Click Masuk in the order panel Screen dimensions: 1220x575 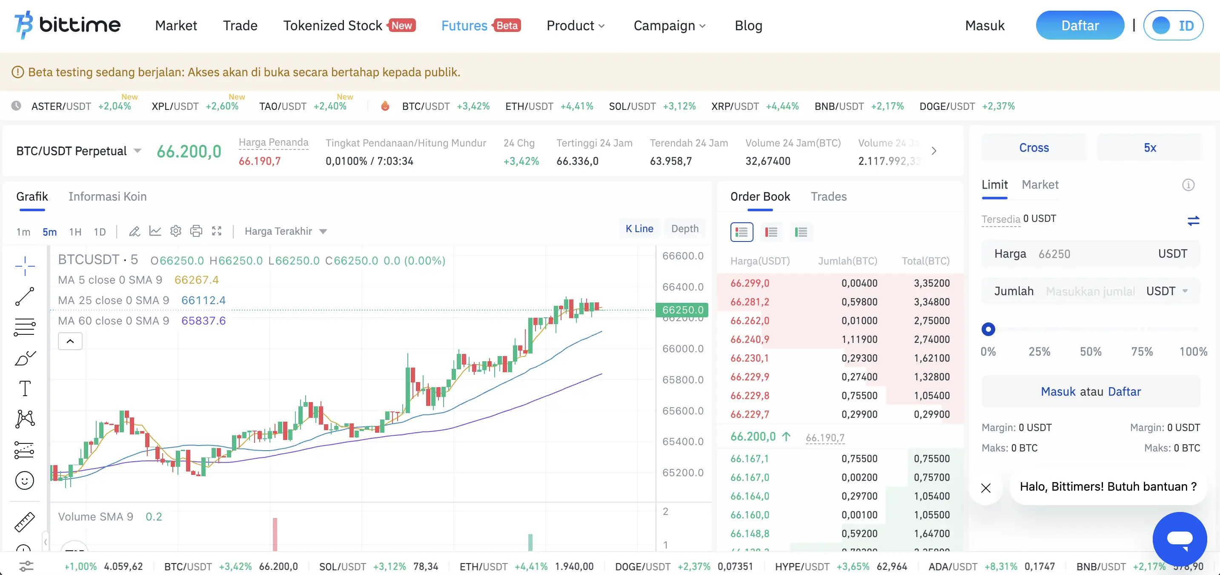tap(1058, 391)
